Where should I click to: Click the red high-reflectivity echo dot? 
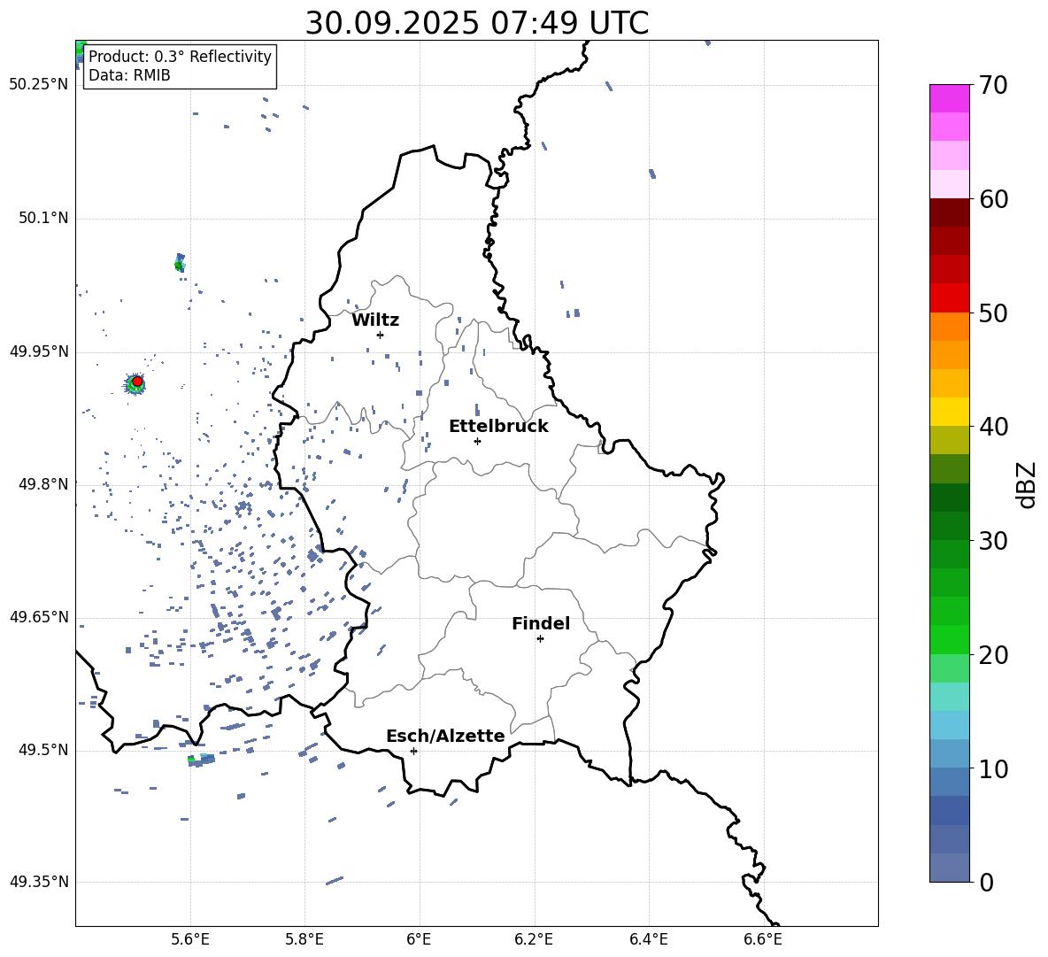[137, 382]
